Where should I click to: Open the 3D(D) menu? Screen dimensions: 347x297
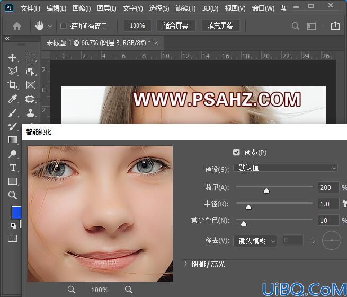click(x=210, y=8)
